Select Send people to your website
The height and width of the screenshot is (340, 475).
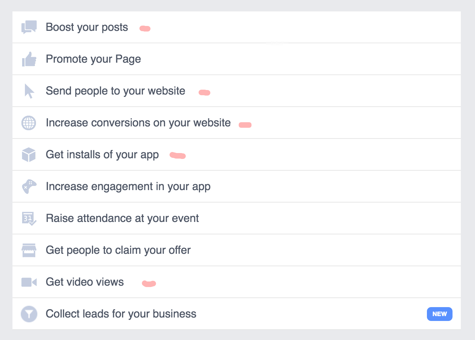237,91
